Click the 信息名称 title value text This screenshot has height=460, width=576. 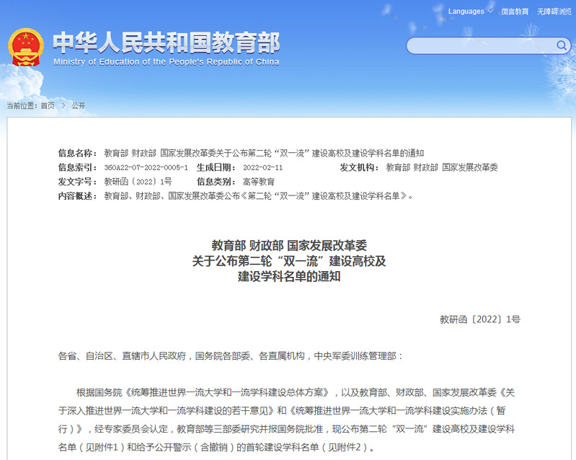264,153
